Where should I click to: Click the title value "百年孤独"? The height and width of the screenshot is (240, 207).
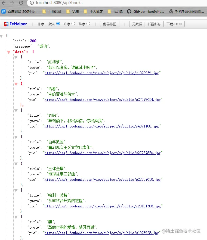(56, 142)
